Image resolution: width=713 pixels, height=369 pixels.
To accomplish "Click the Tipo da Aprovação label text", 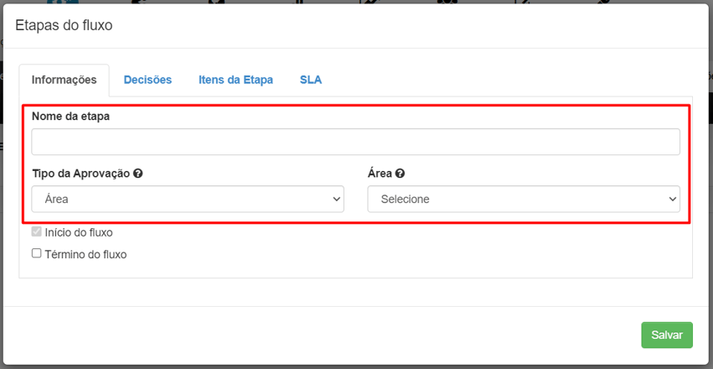I will coord(80,174).
